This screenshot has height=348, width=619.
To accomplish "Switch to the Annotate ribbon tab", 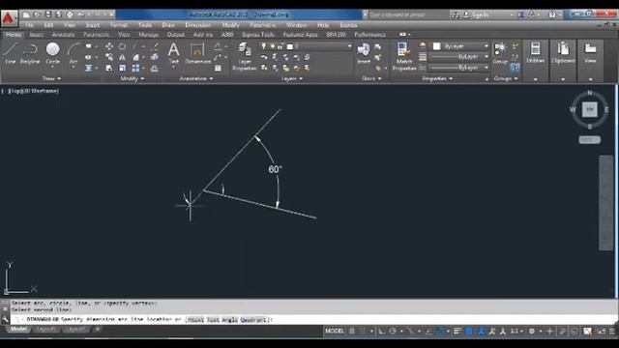I will pos(63,35).
